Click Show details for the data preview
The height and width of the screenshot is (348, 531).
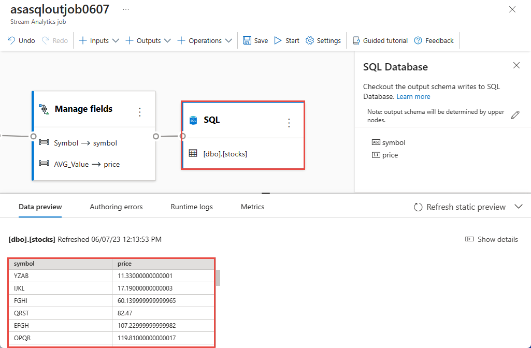(491, 239)
